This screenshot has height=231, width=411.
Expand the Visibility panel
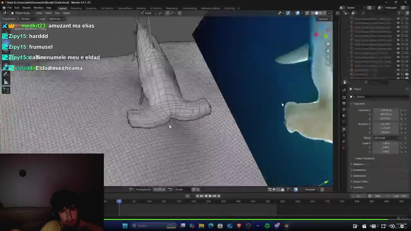[358, 187]
